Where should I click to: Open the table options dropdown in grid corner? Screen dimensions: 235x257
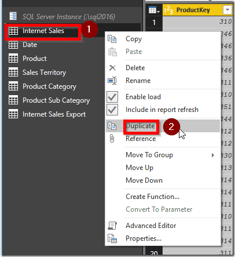(154, 10)
